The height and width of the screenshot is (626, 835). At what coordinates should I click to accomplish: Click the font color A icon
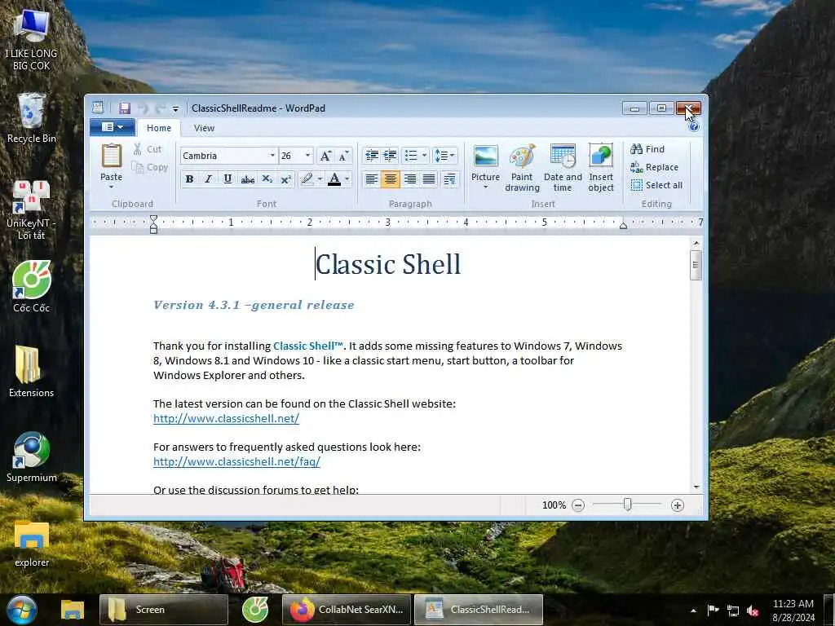coord(334,179)
